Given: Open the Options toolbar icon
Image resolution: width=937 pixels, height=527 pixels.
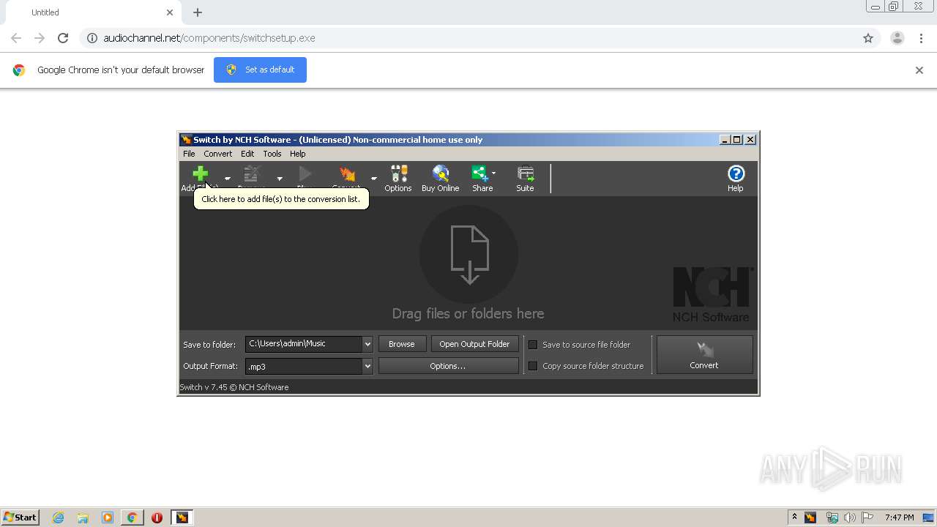Looking at the screenshot, I should 398,179.
